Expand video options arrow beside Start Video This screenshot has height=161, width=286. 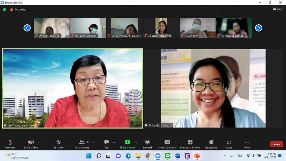point(39,142)
